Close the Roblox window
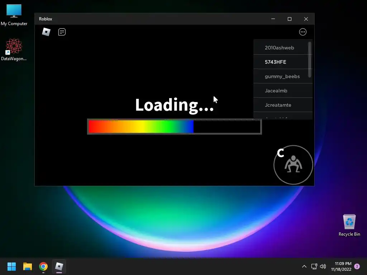Image resolution: width=367 pixels, height=275 pixels. (x=306, y=19)
